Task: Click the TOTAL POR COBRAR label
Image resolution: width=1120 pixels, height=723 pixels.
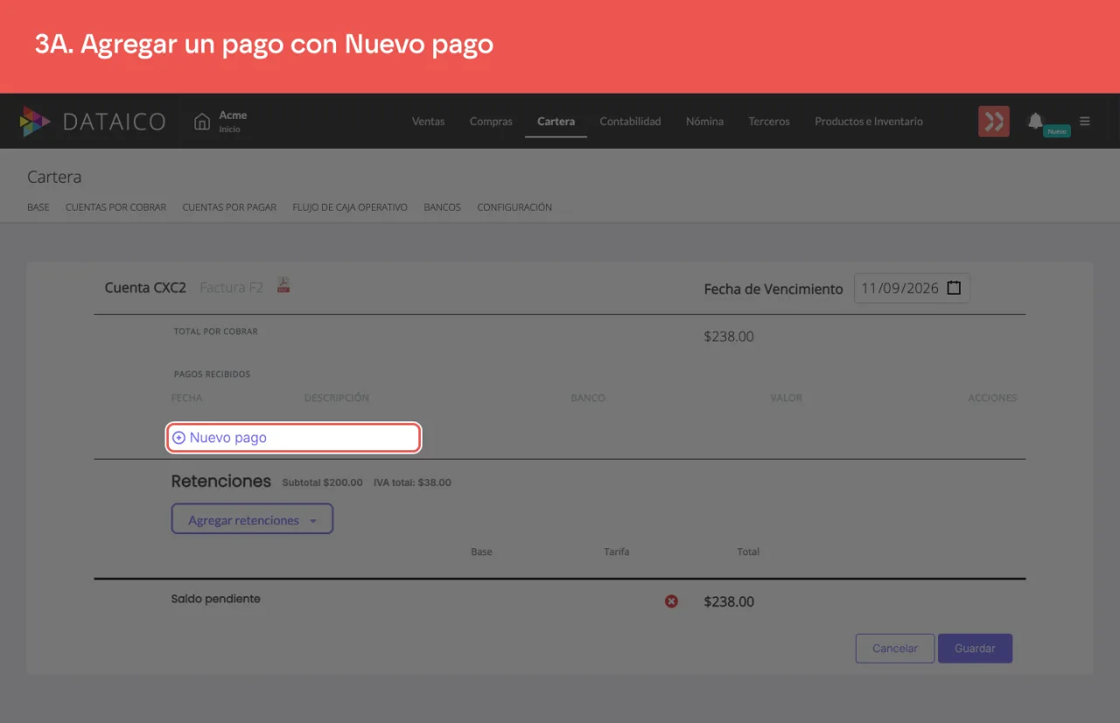Action: (x=215, y=331)
